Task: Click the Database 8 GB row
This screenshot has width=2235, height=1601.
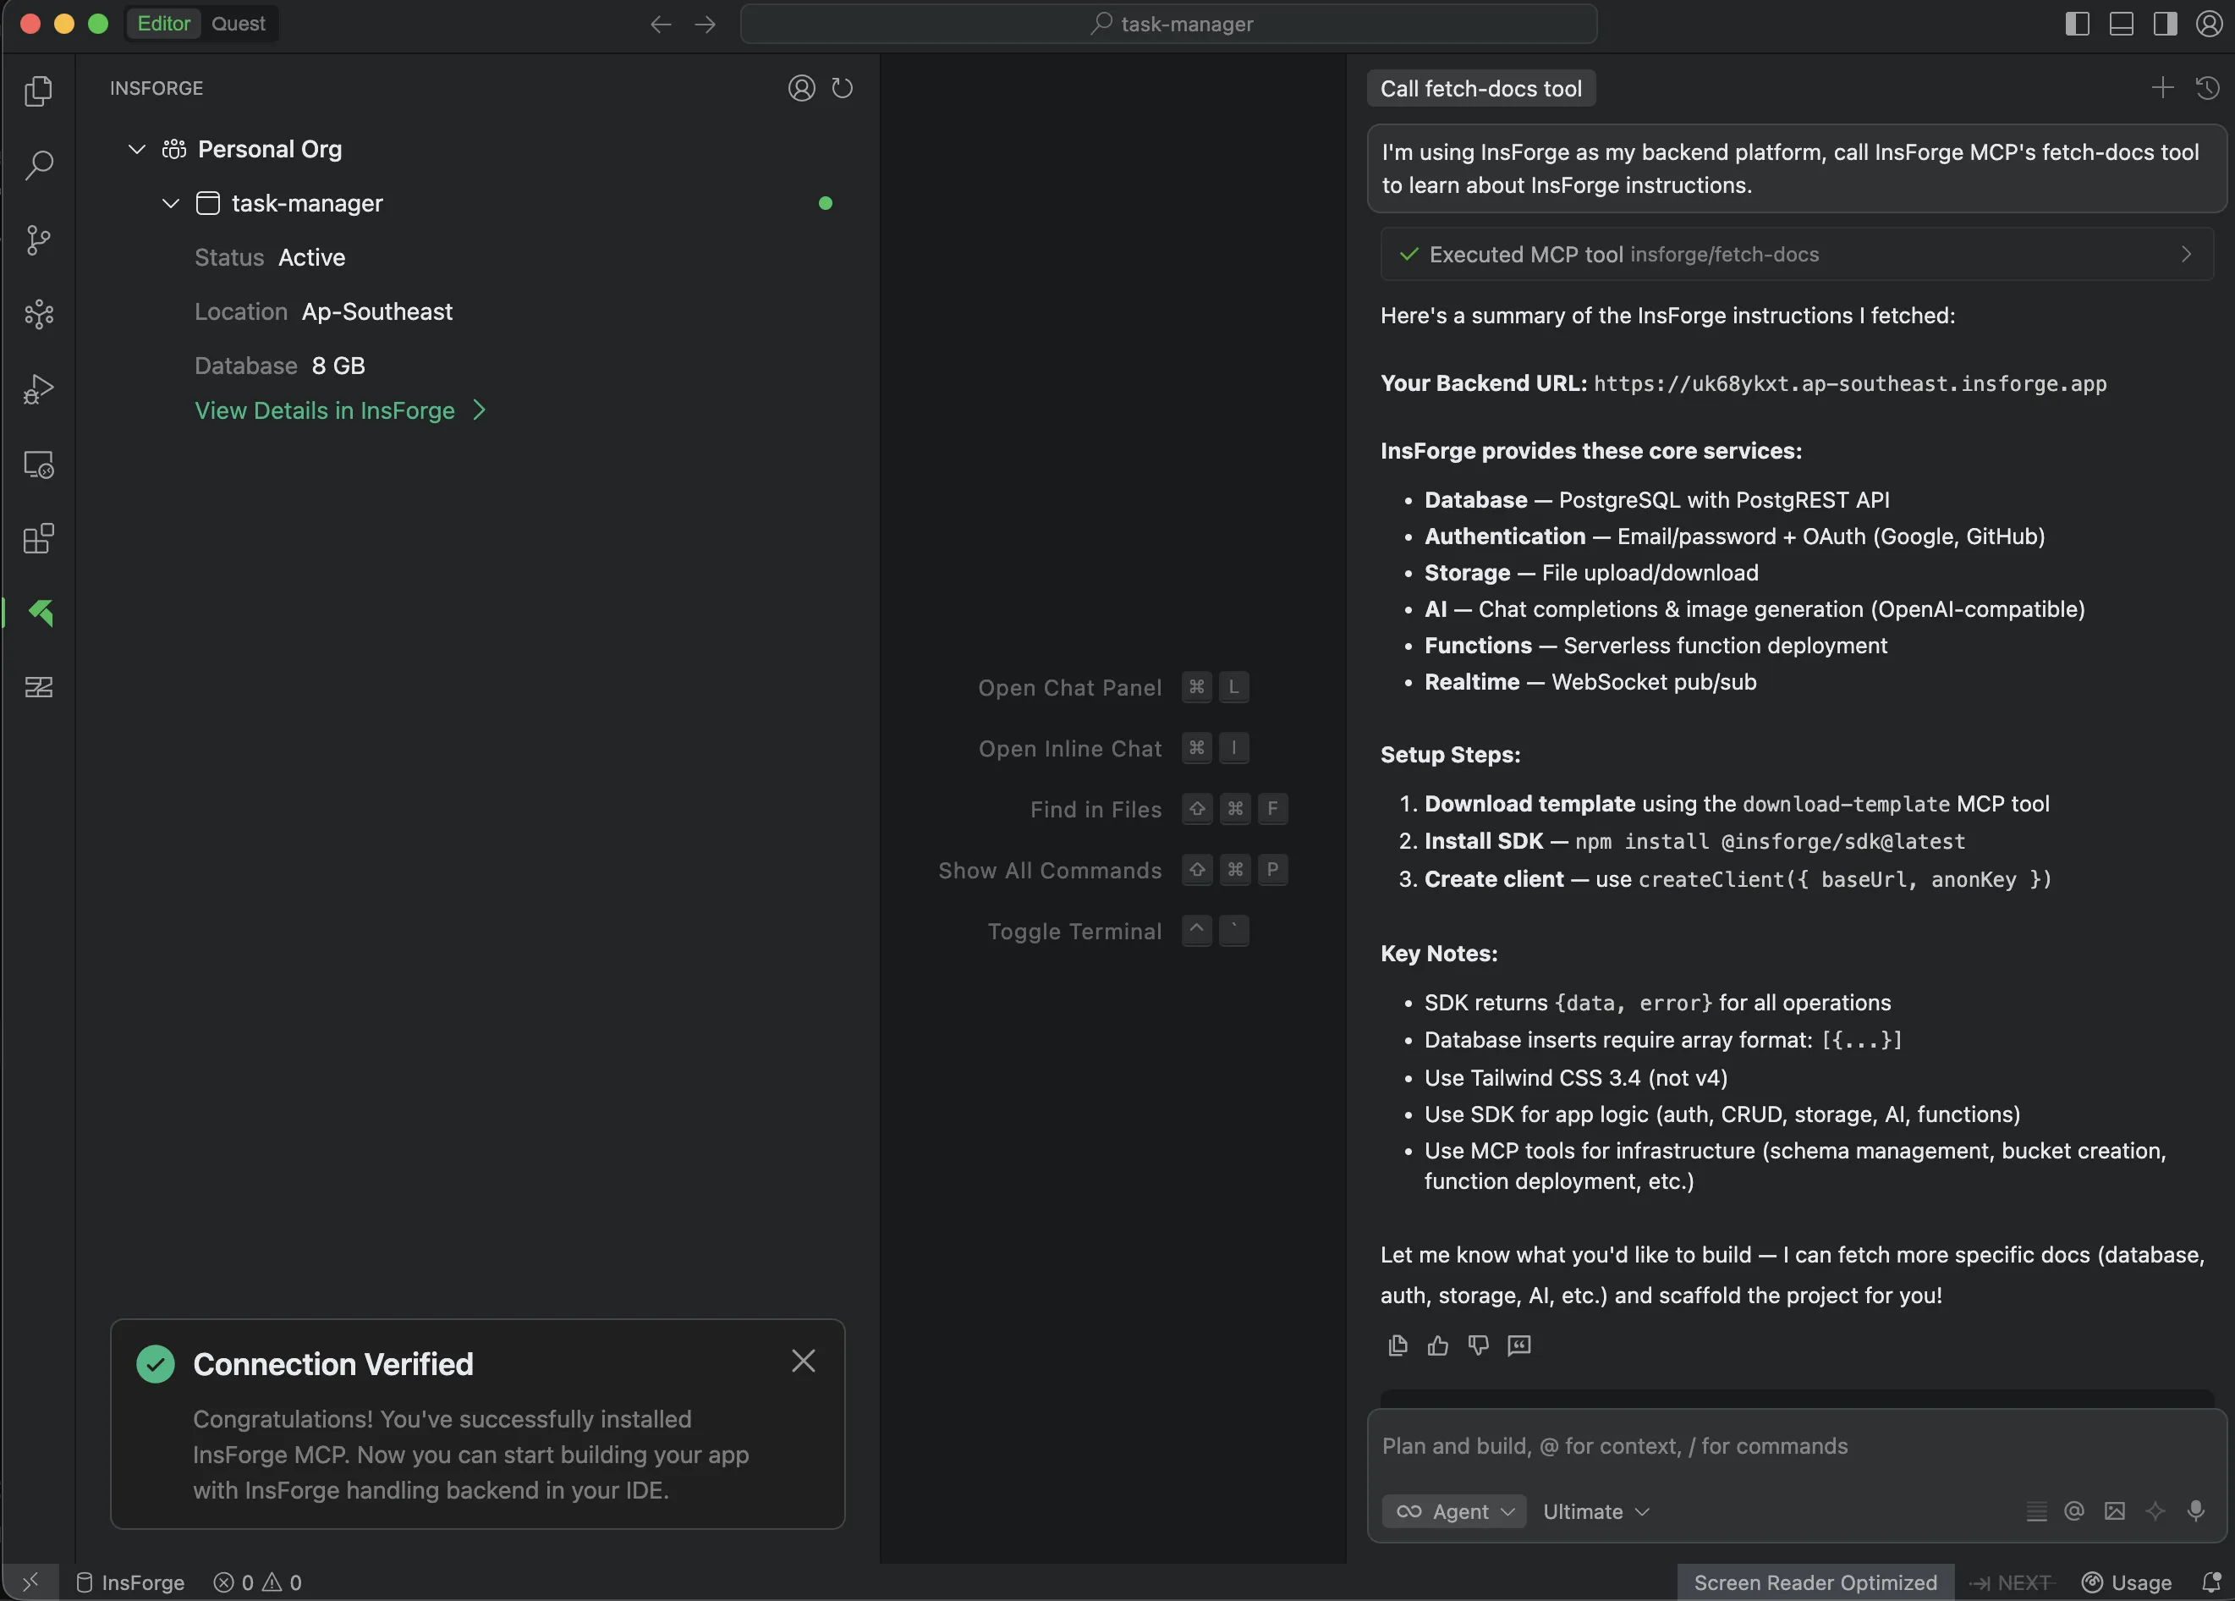Action: (280, 366)
